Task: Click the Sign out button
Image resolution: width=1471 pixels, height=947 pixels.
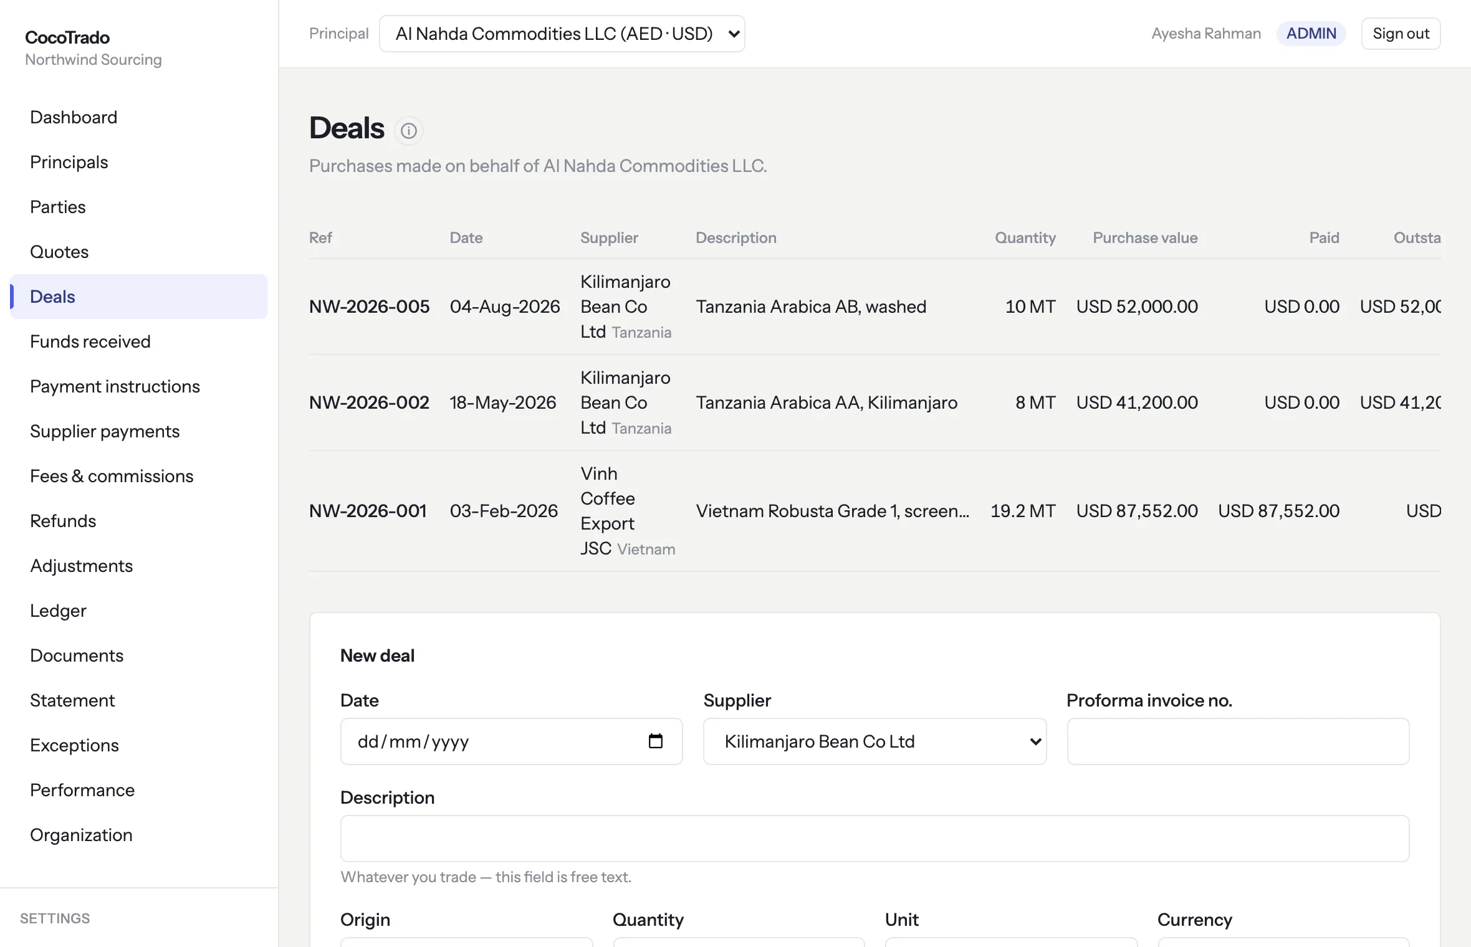Action: coord(1401,34)
